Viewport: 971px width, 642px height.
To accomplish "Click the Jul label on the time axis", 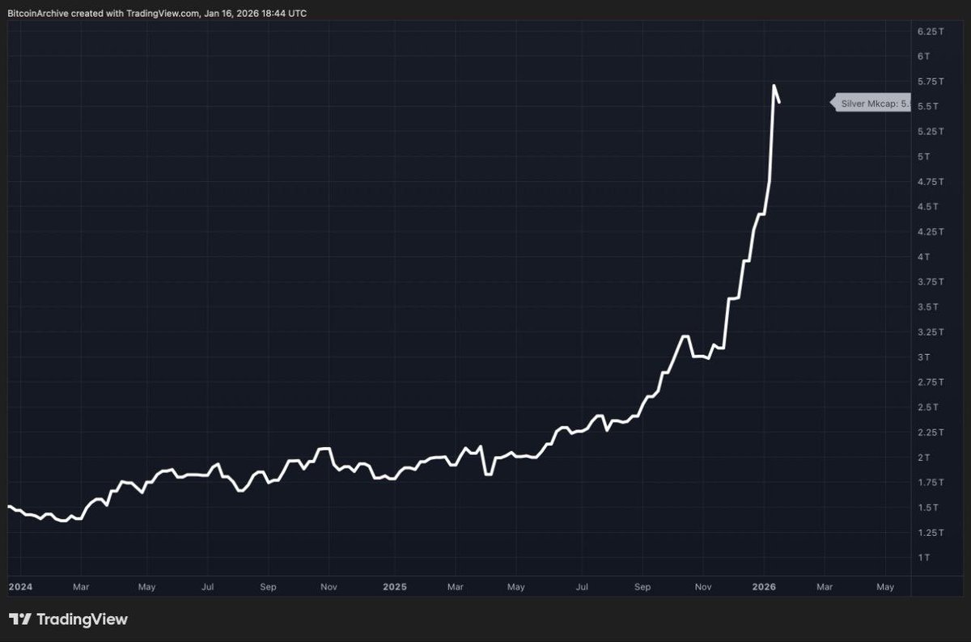I will (207, 586).
